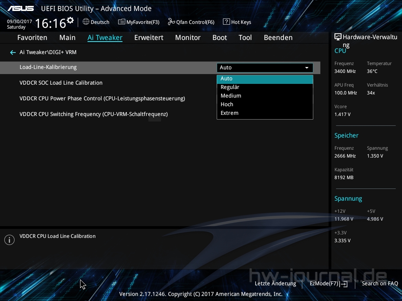Select VDDCR CPU Power Phase Control
Screen dimensions: 402x301
(102, 98)
